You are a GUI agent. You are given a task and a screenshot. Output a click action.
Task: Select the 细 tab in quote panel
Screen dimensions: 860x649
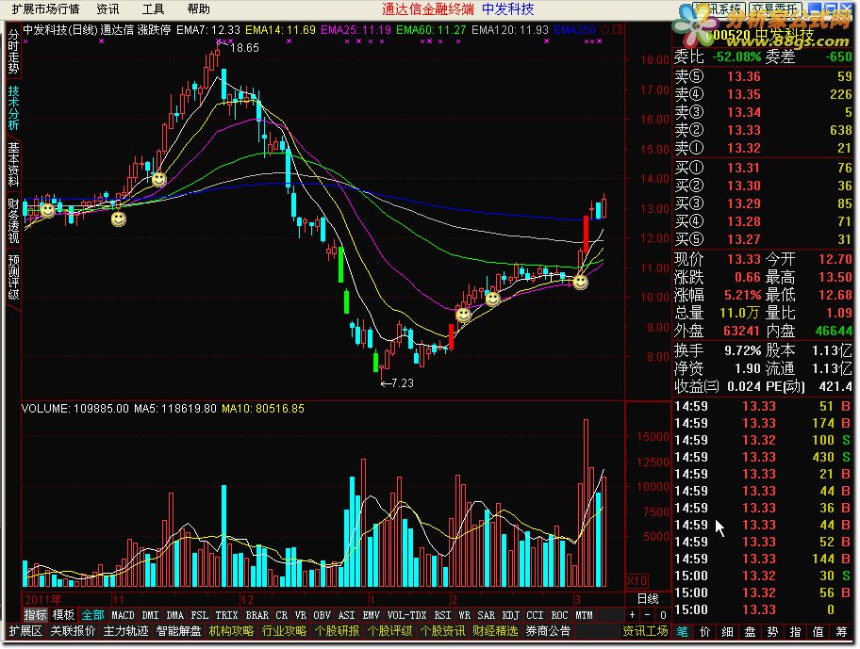727,631
